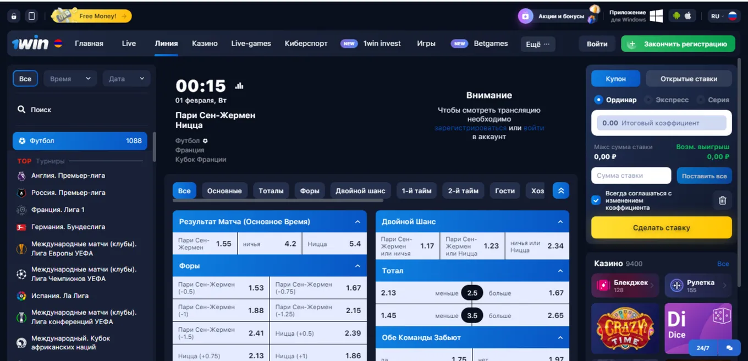
Task: Open Франция. Лига 1 tournament
Action: pos(58,210)
